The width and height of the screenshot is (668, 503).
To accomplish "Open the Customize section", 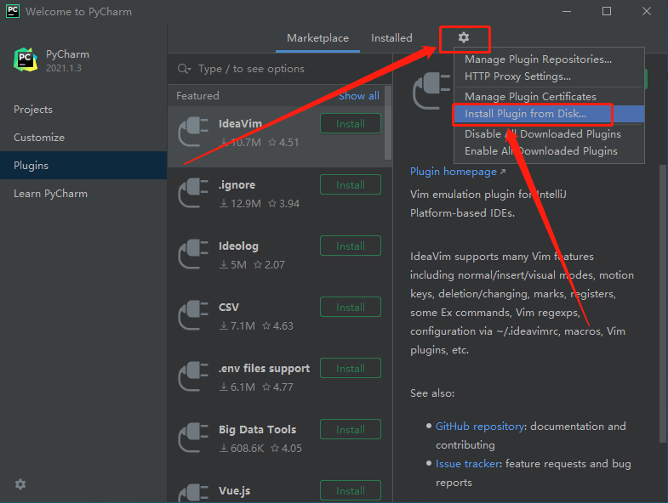I will click(x=83, y=138).
